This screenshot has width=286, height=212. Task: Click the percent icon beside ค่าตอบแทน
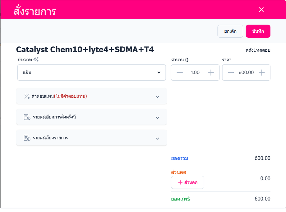(27, 96)
